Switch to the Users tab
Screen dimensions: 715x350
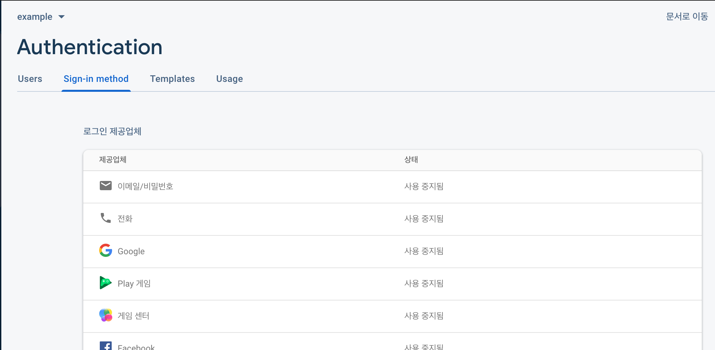[30, 79]
